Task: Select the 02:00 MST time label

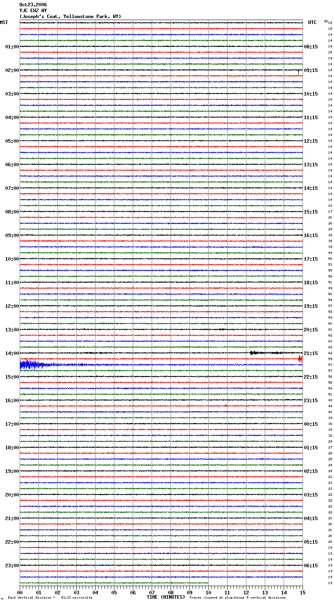Action: 12,70
